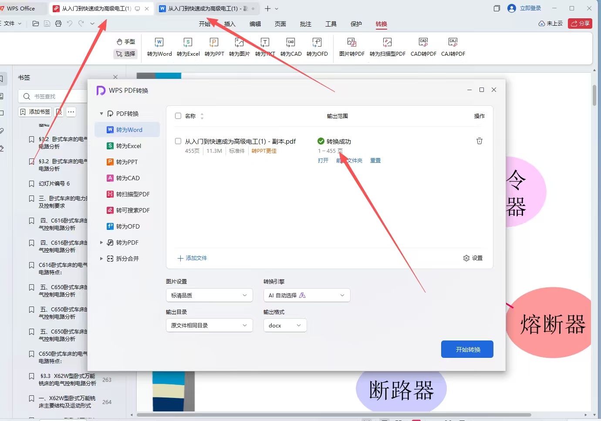Viewport: 601px width, 421px height.
Task: Switch to the 保护 ribbon tab
Action: pos(356,24)
